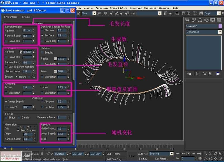Click Configure Modifier Sets icon
224x162 pixels.
point(218,74)
